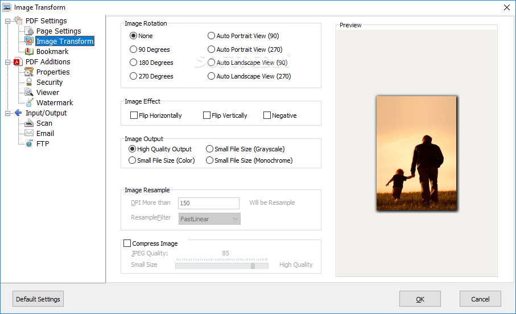
Task: Click the Default Settings button
Action: (x=38, y=299)
